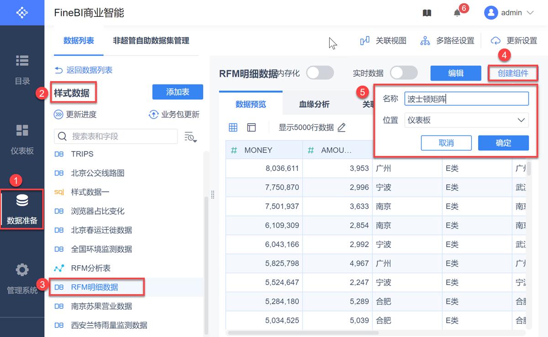Open the 关联视图 (related view) panel

pos(384,41)
